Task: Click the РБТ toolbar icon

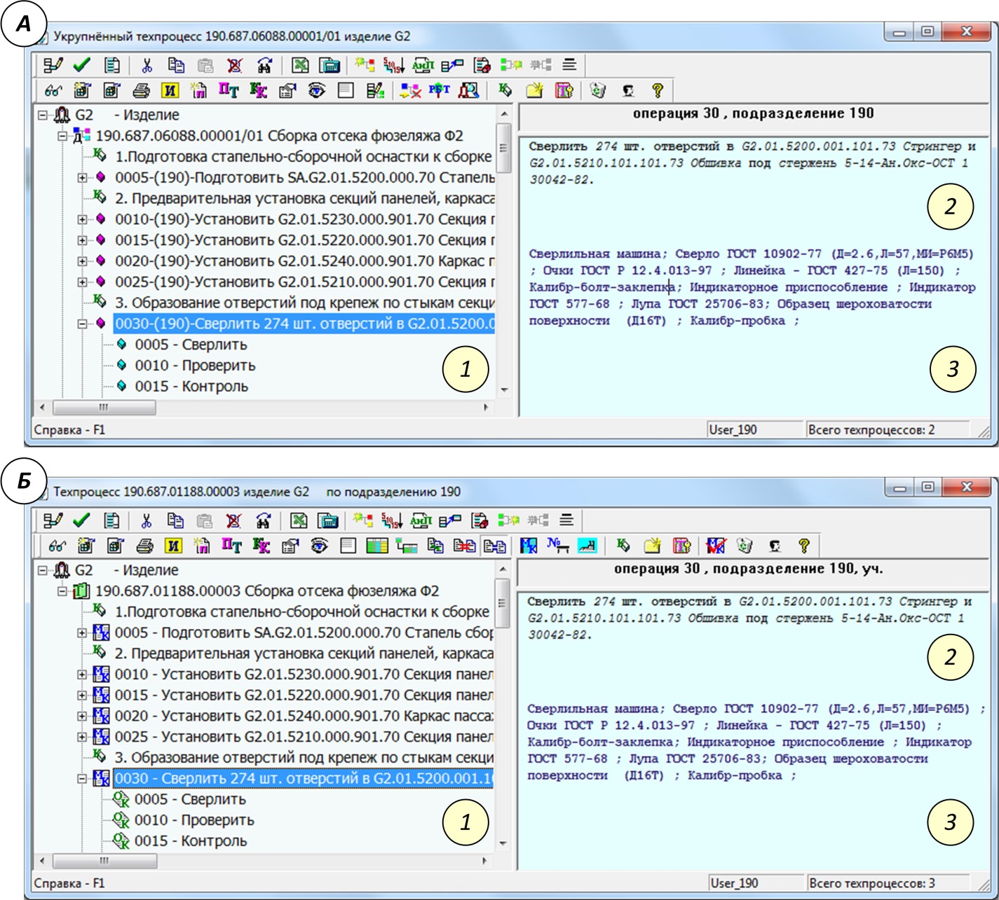Action: tap(439, 90)
